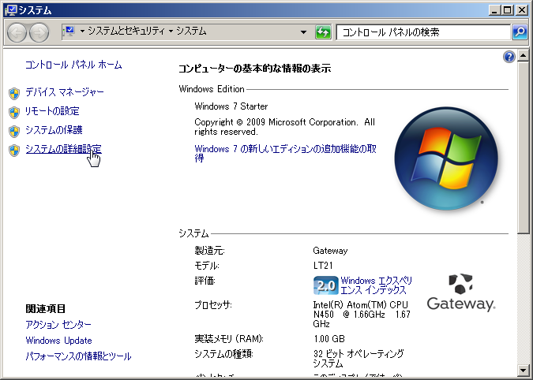This screenshot has width=533, height=380.
Task: Click the コントロール パネルの検索 search field
Action: [x=423, y=32]
